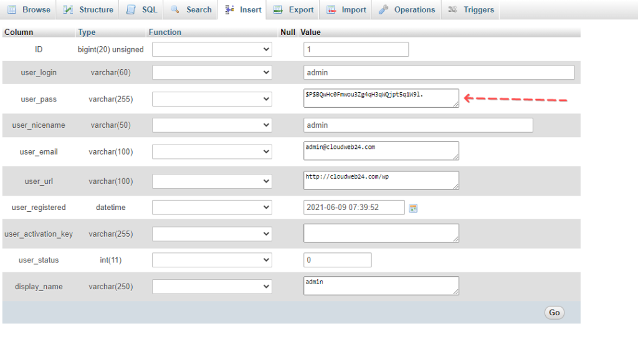Click the Import tab icon
Viewport: 638px width, 339px height.
point(331,10)
